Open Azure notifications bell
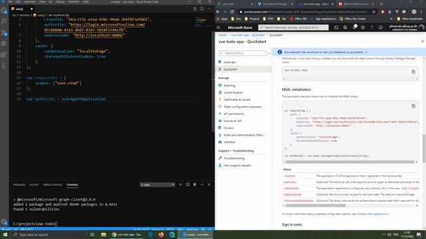The image size is (426, 239). (354, 27)
